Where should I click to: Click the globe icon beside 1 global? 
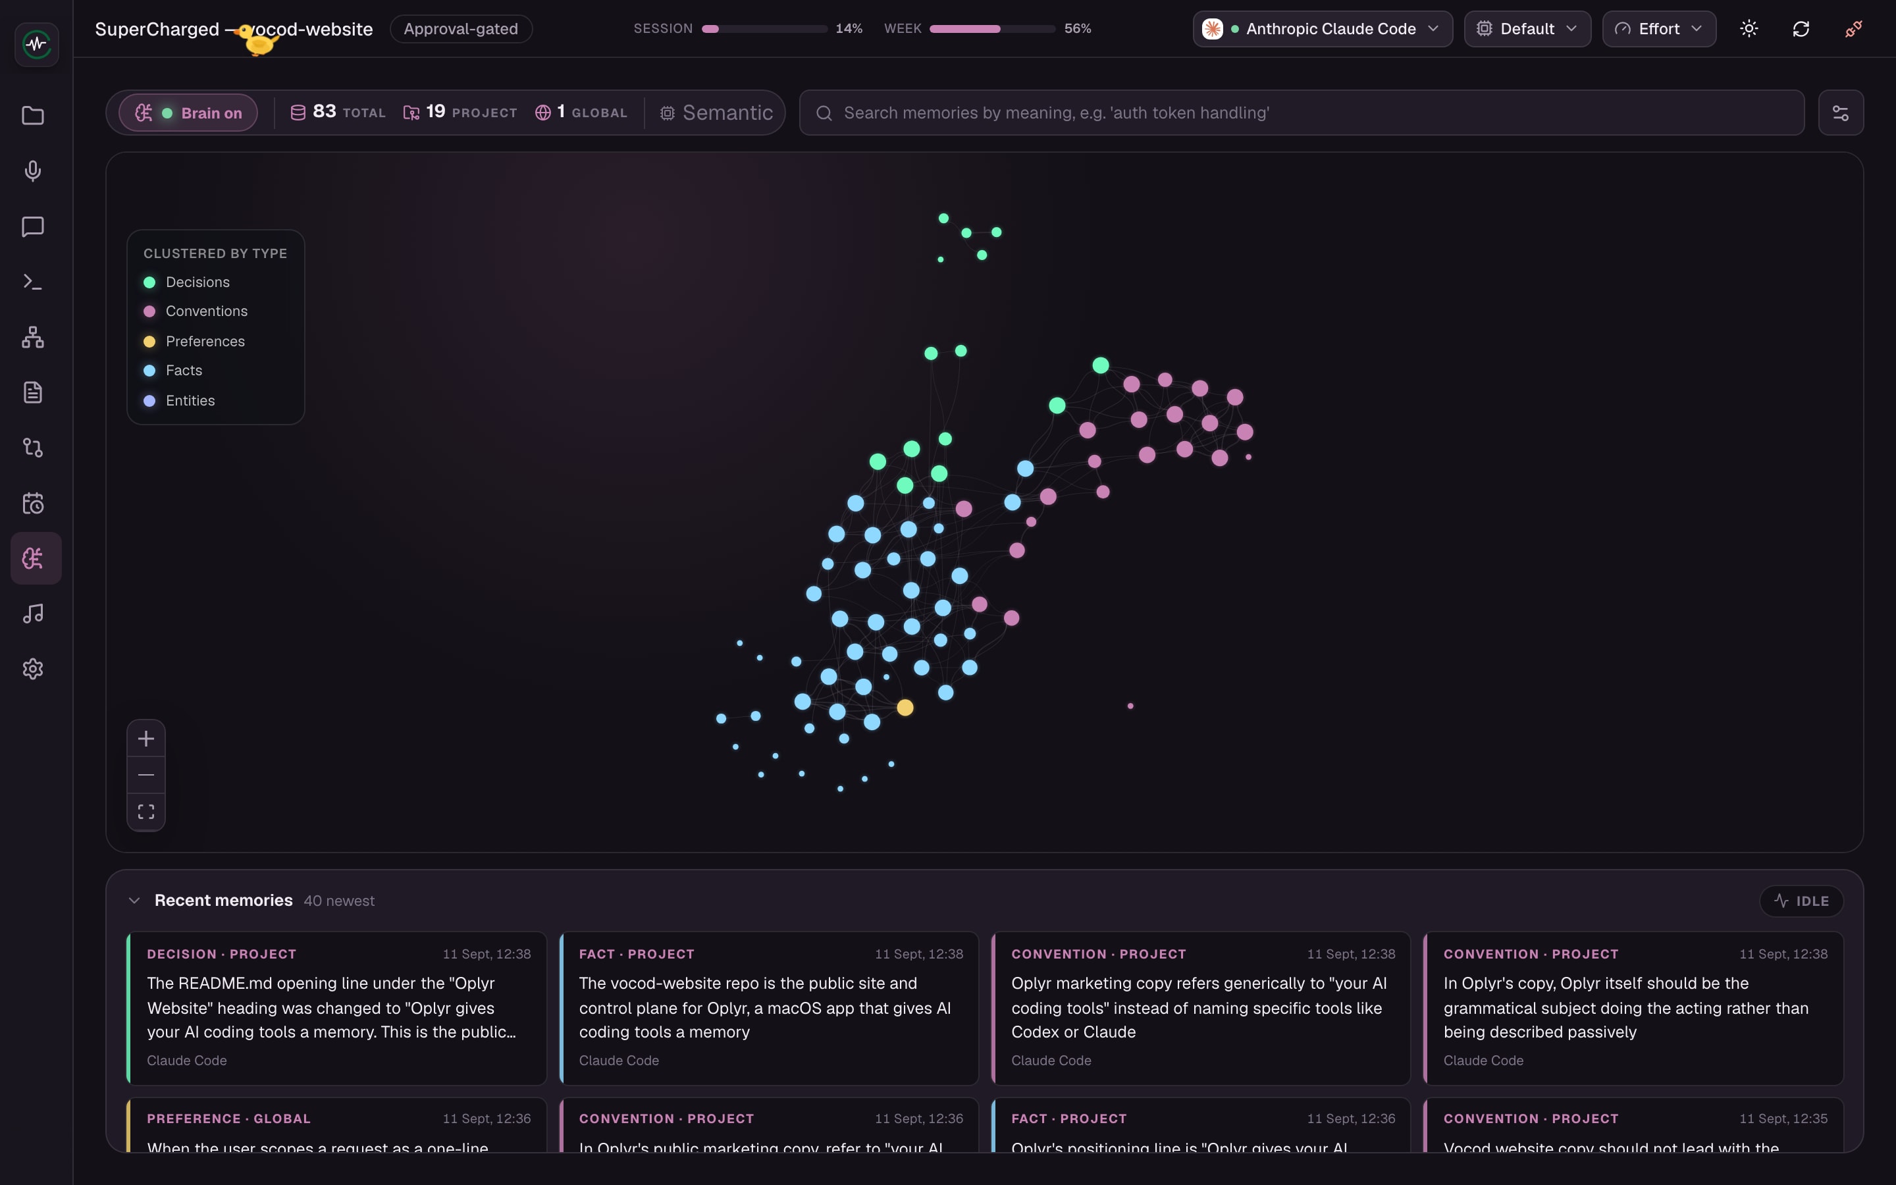(x=543, y=113)
